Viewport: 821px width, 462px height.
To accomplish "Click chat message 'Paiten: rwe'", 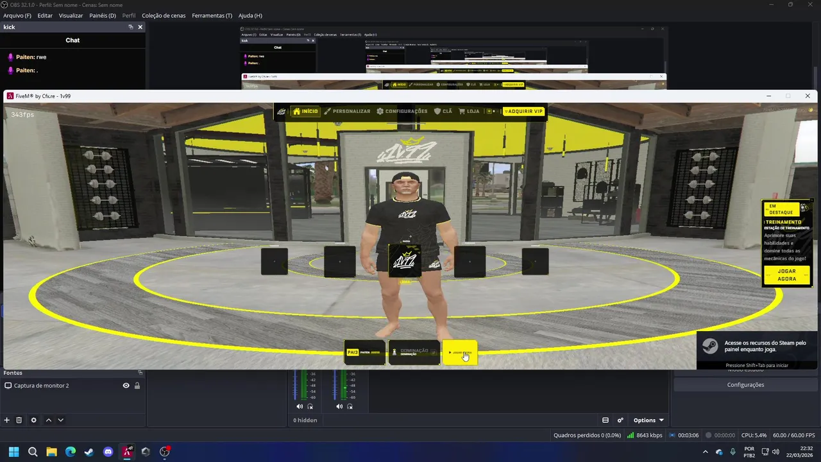I will pyautogui.click(x=31, y=57).
